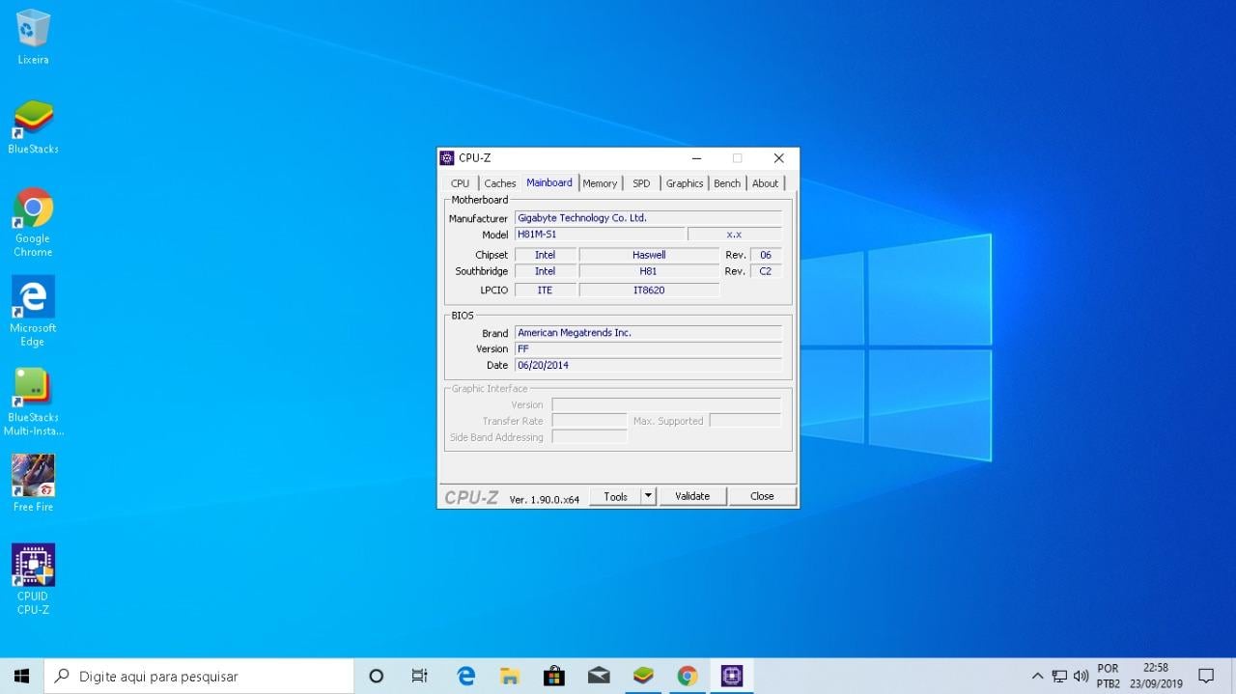This screenshot has height=694, width=1236.
Task: Open the Mail app from taskbar
Action: (x=599, y=676)
